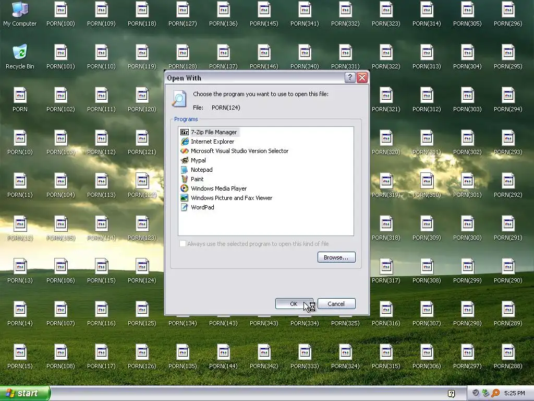The height and width of the screenshot is (401, 534).
Task: Select desktop file PORN(126)
Action: coord(142,357)
